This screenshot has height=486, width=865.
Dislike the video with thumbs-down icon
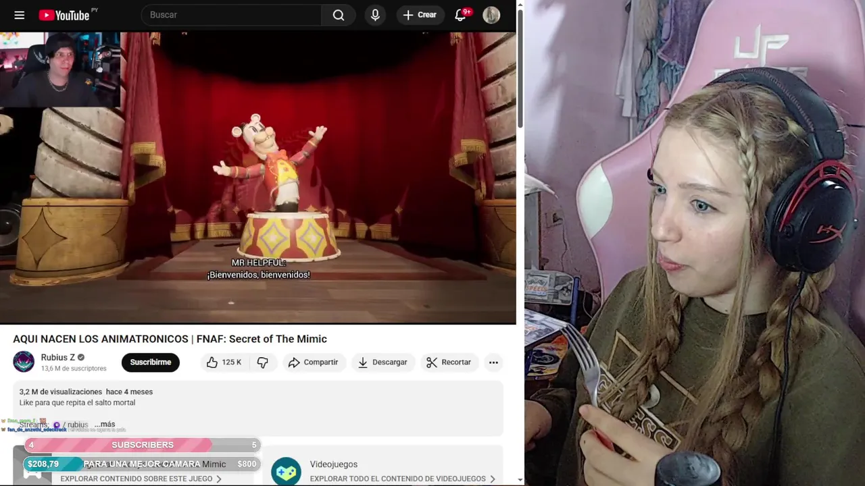tap(262, 362)
